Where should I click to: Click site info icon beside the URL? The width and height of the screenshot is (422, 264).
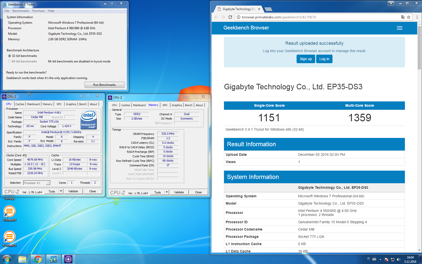[x=238, y=17]
